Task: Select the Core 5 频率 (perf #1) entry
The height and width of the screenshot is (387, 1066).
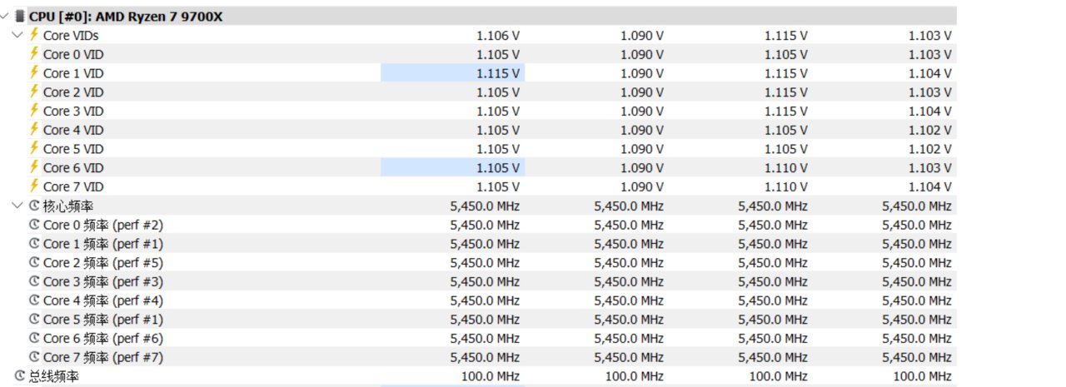Action: click(x=103, y=320)
